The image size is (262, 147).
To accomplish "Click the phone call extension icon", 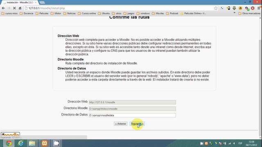I will [222, 8].
